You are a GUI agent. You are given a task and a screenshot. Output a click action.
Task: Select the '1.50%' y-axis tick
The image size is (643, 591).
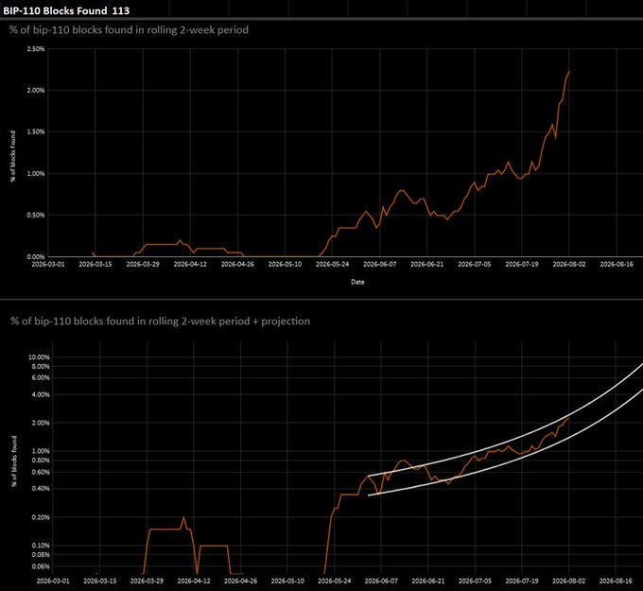point(36,131)
